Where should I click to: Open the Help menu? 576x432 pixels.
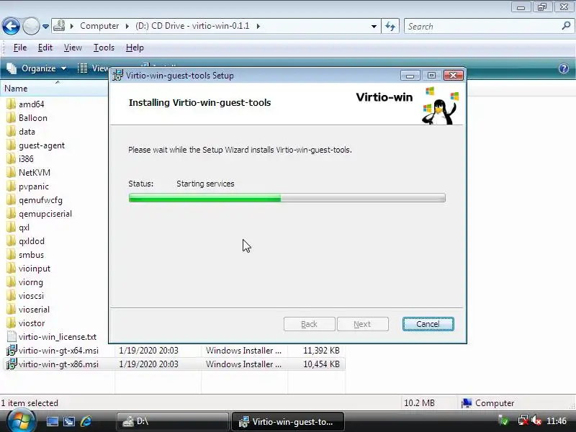pos(135,48)
